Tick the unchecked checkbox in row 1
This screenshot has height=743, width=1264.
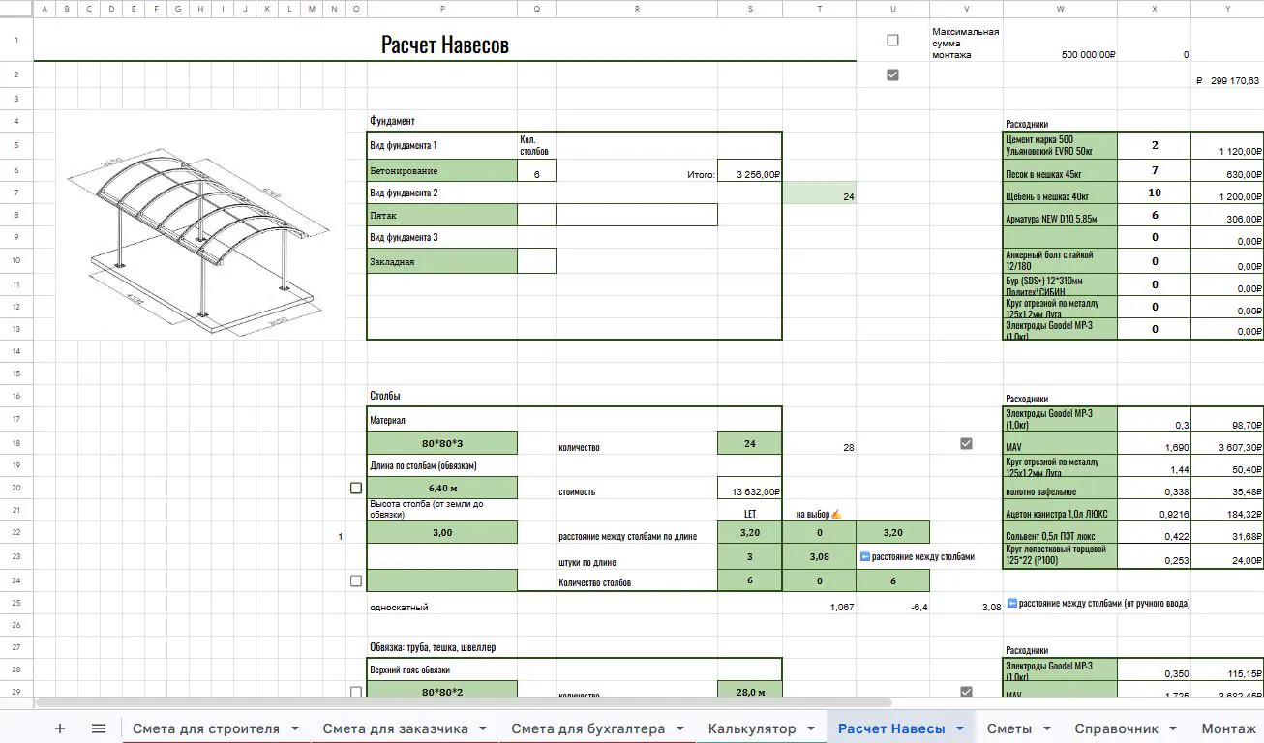[892, 40]
